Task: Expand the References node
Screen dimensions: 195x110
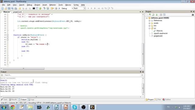Action: pyautogui.click(x=149, y=20)
